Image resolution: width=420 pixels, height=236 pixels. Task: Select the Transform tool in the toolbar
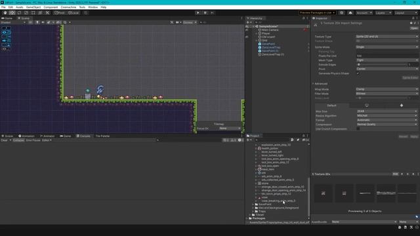(x=40, y=13)
